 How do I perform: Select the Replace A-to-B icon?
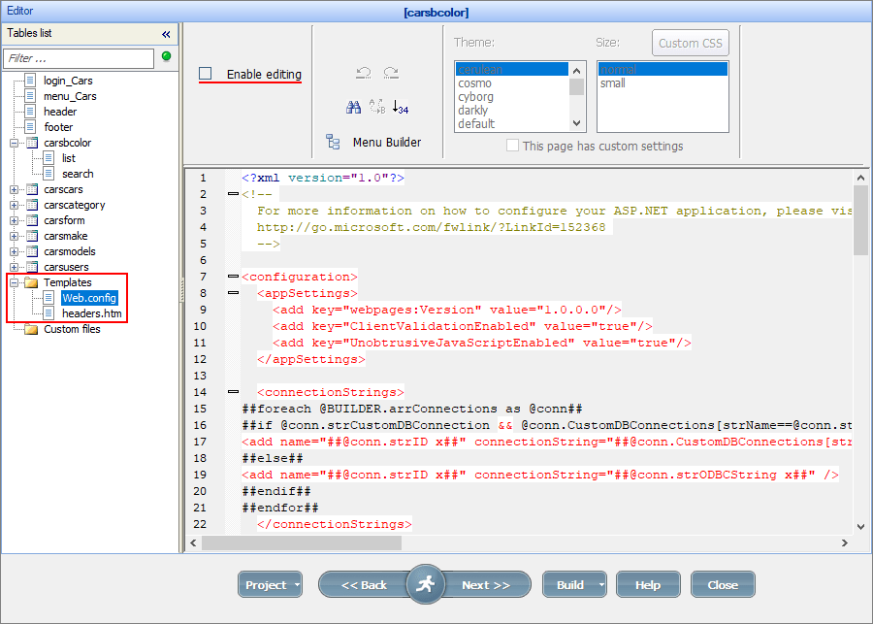pyautogui.click(x=377, y=107)
